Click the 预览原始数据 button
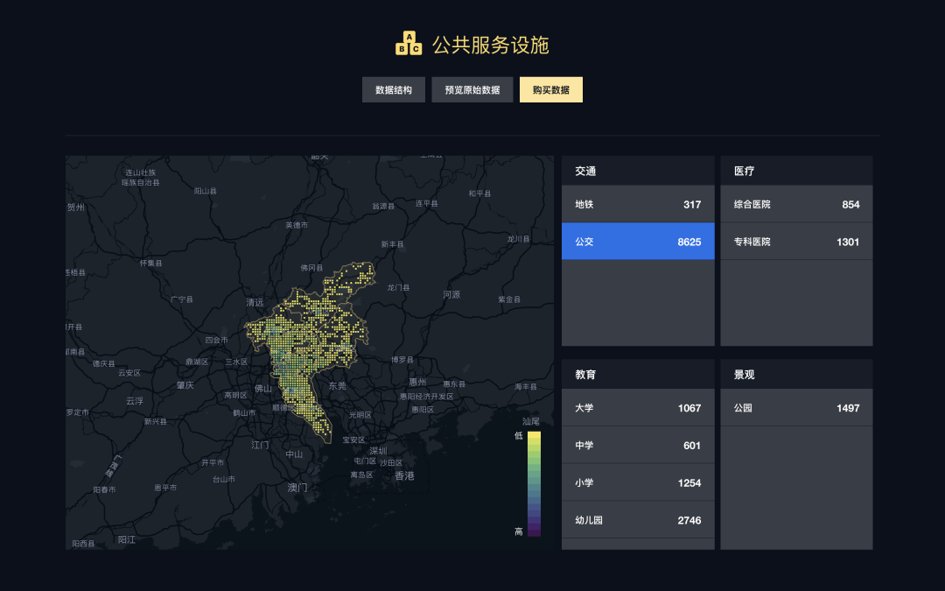The image size is (945, 591). pos(472,90)
